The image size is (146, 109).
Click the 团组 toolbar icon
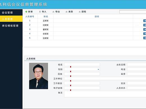click(80, 12)
